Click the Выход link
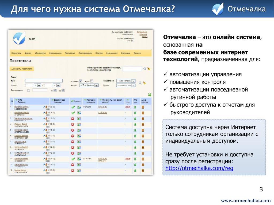The height and width of the screenshot is (205, 274). coord(145,37)
